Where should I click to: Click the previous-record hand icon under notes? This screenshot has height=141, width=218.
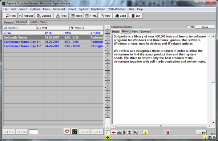[x=198, y=132]
